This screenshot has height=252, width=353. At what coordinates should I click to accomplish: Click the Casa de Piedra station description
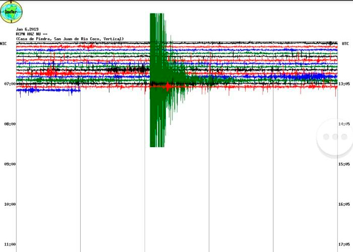pos(70,39)
